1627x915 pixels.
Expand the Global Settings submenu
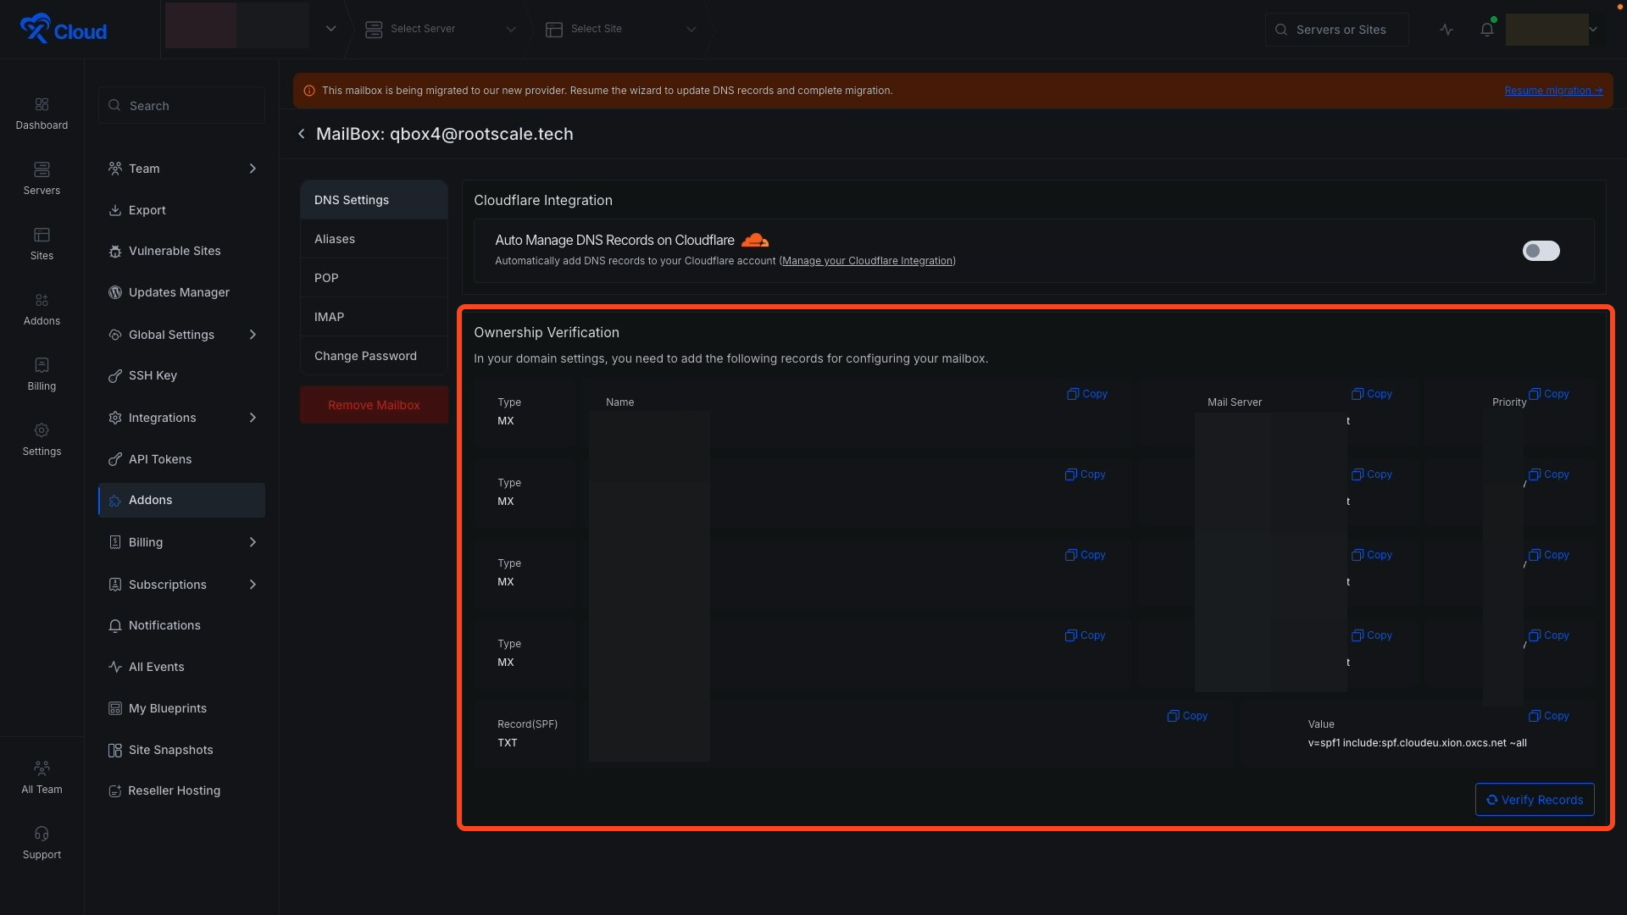(253, 335)
